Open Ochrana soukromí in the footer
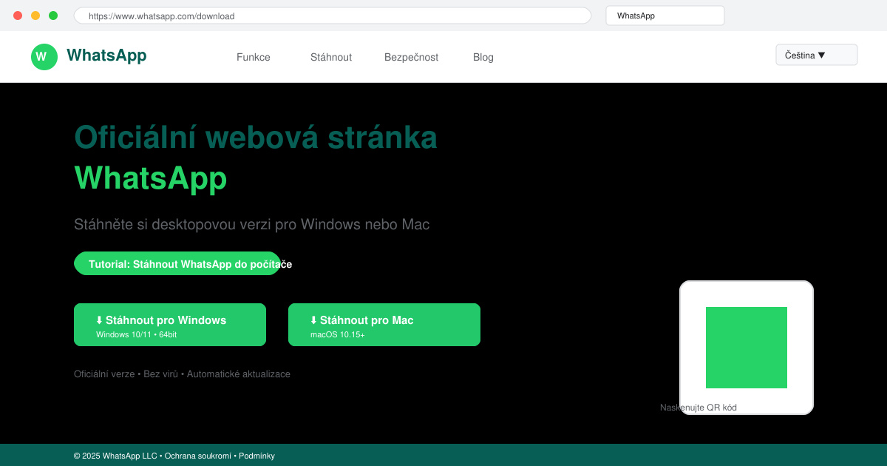Screen dimensions: 887x466 tap(198, 456)
